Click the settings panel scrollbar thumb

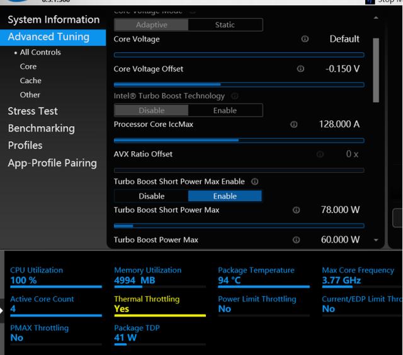[x=376, y=70]
